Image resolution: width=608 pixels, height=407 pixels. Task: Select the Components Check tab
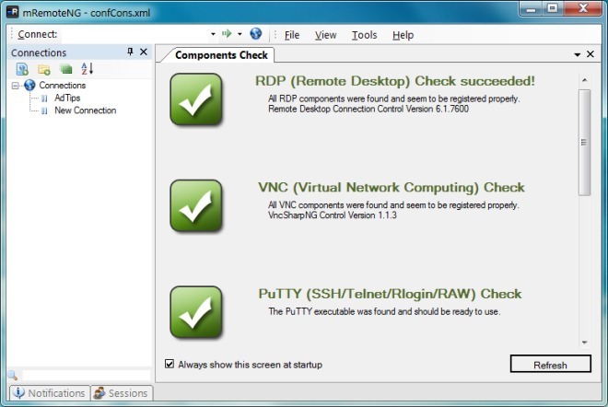[221, 55]
